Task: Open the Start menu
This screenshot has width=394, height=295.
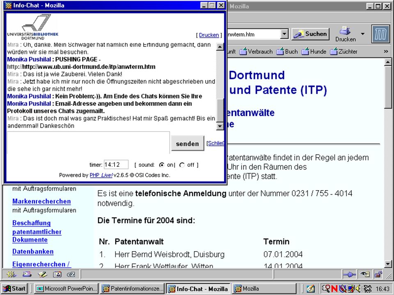Action: [x=15, y=289]
